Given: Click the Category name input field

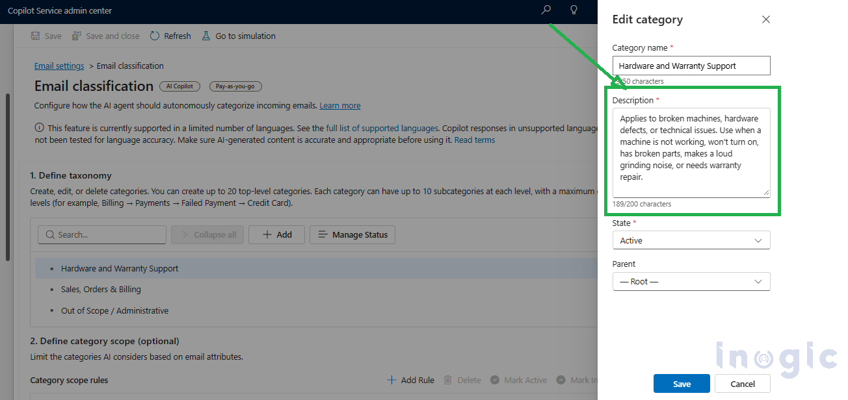Looking at the screenshot, I should [x=691, y=66].
